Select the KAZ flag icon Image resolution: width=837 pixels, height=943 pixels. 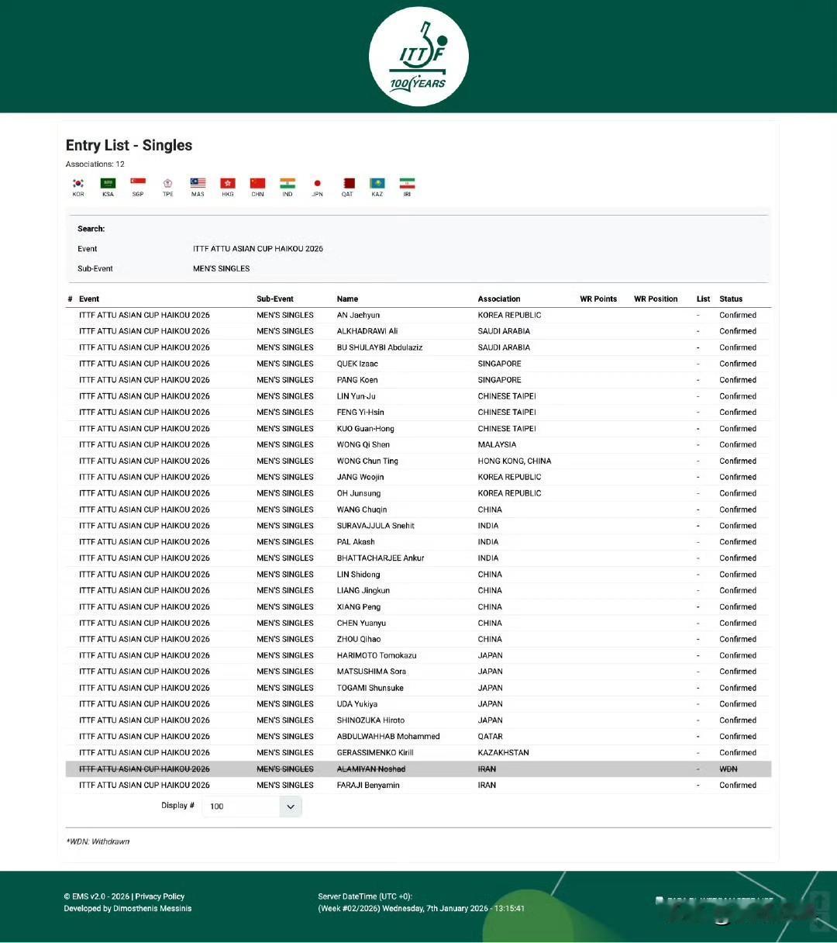click(377, 184)
